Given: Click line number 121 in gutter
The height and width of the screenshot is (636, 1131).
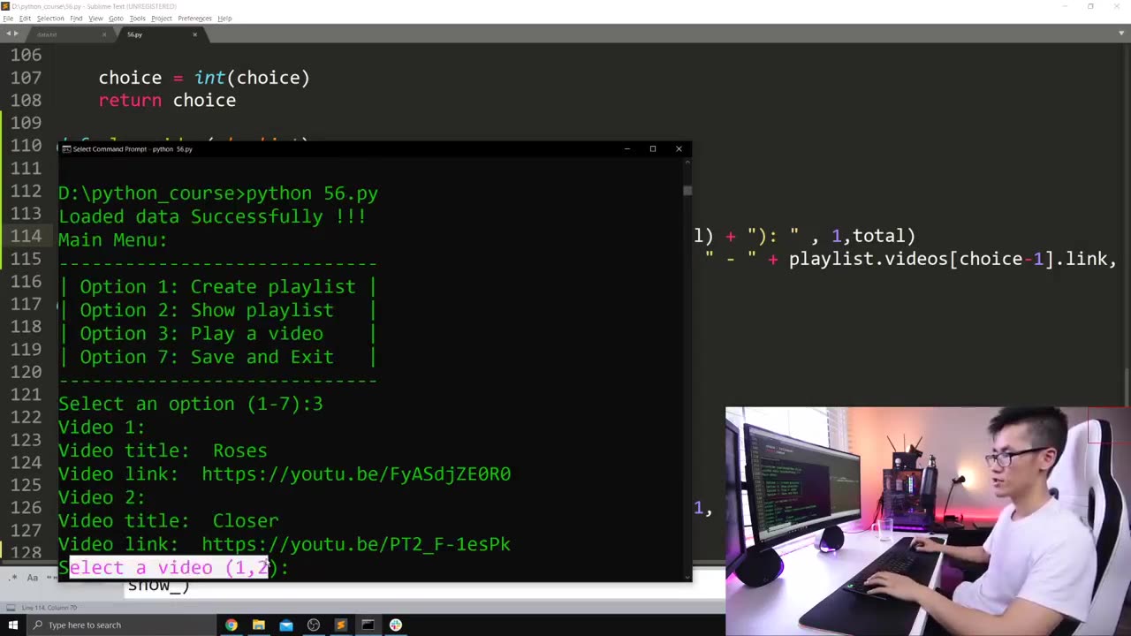Looking at the screenshot, I should pos(27,395).
